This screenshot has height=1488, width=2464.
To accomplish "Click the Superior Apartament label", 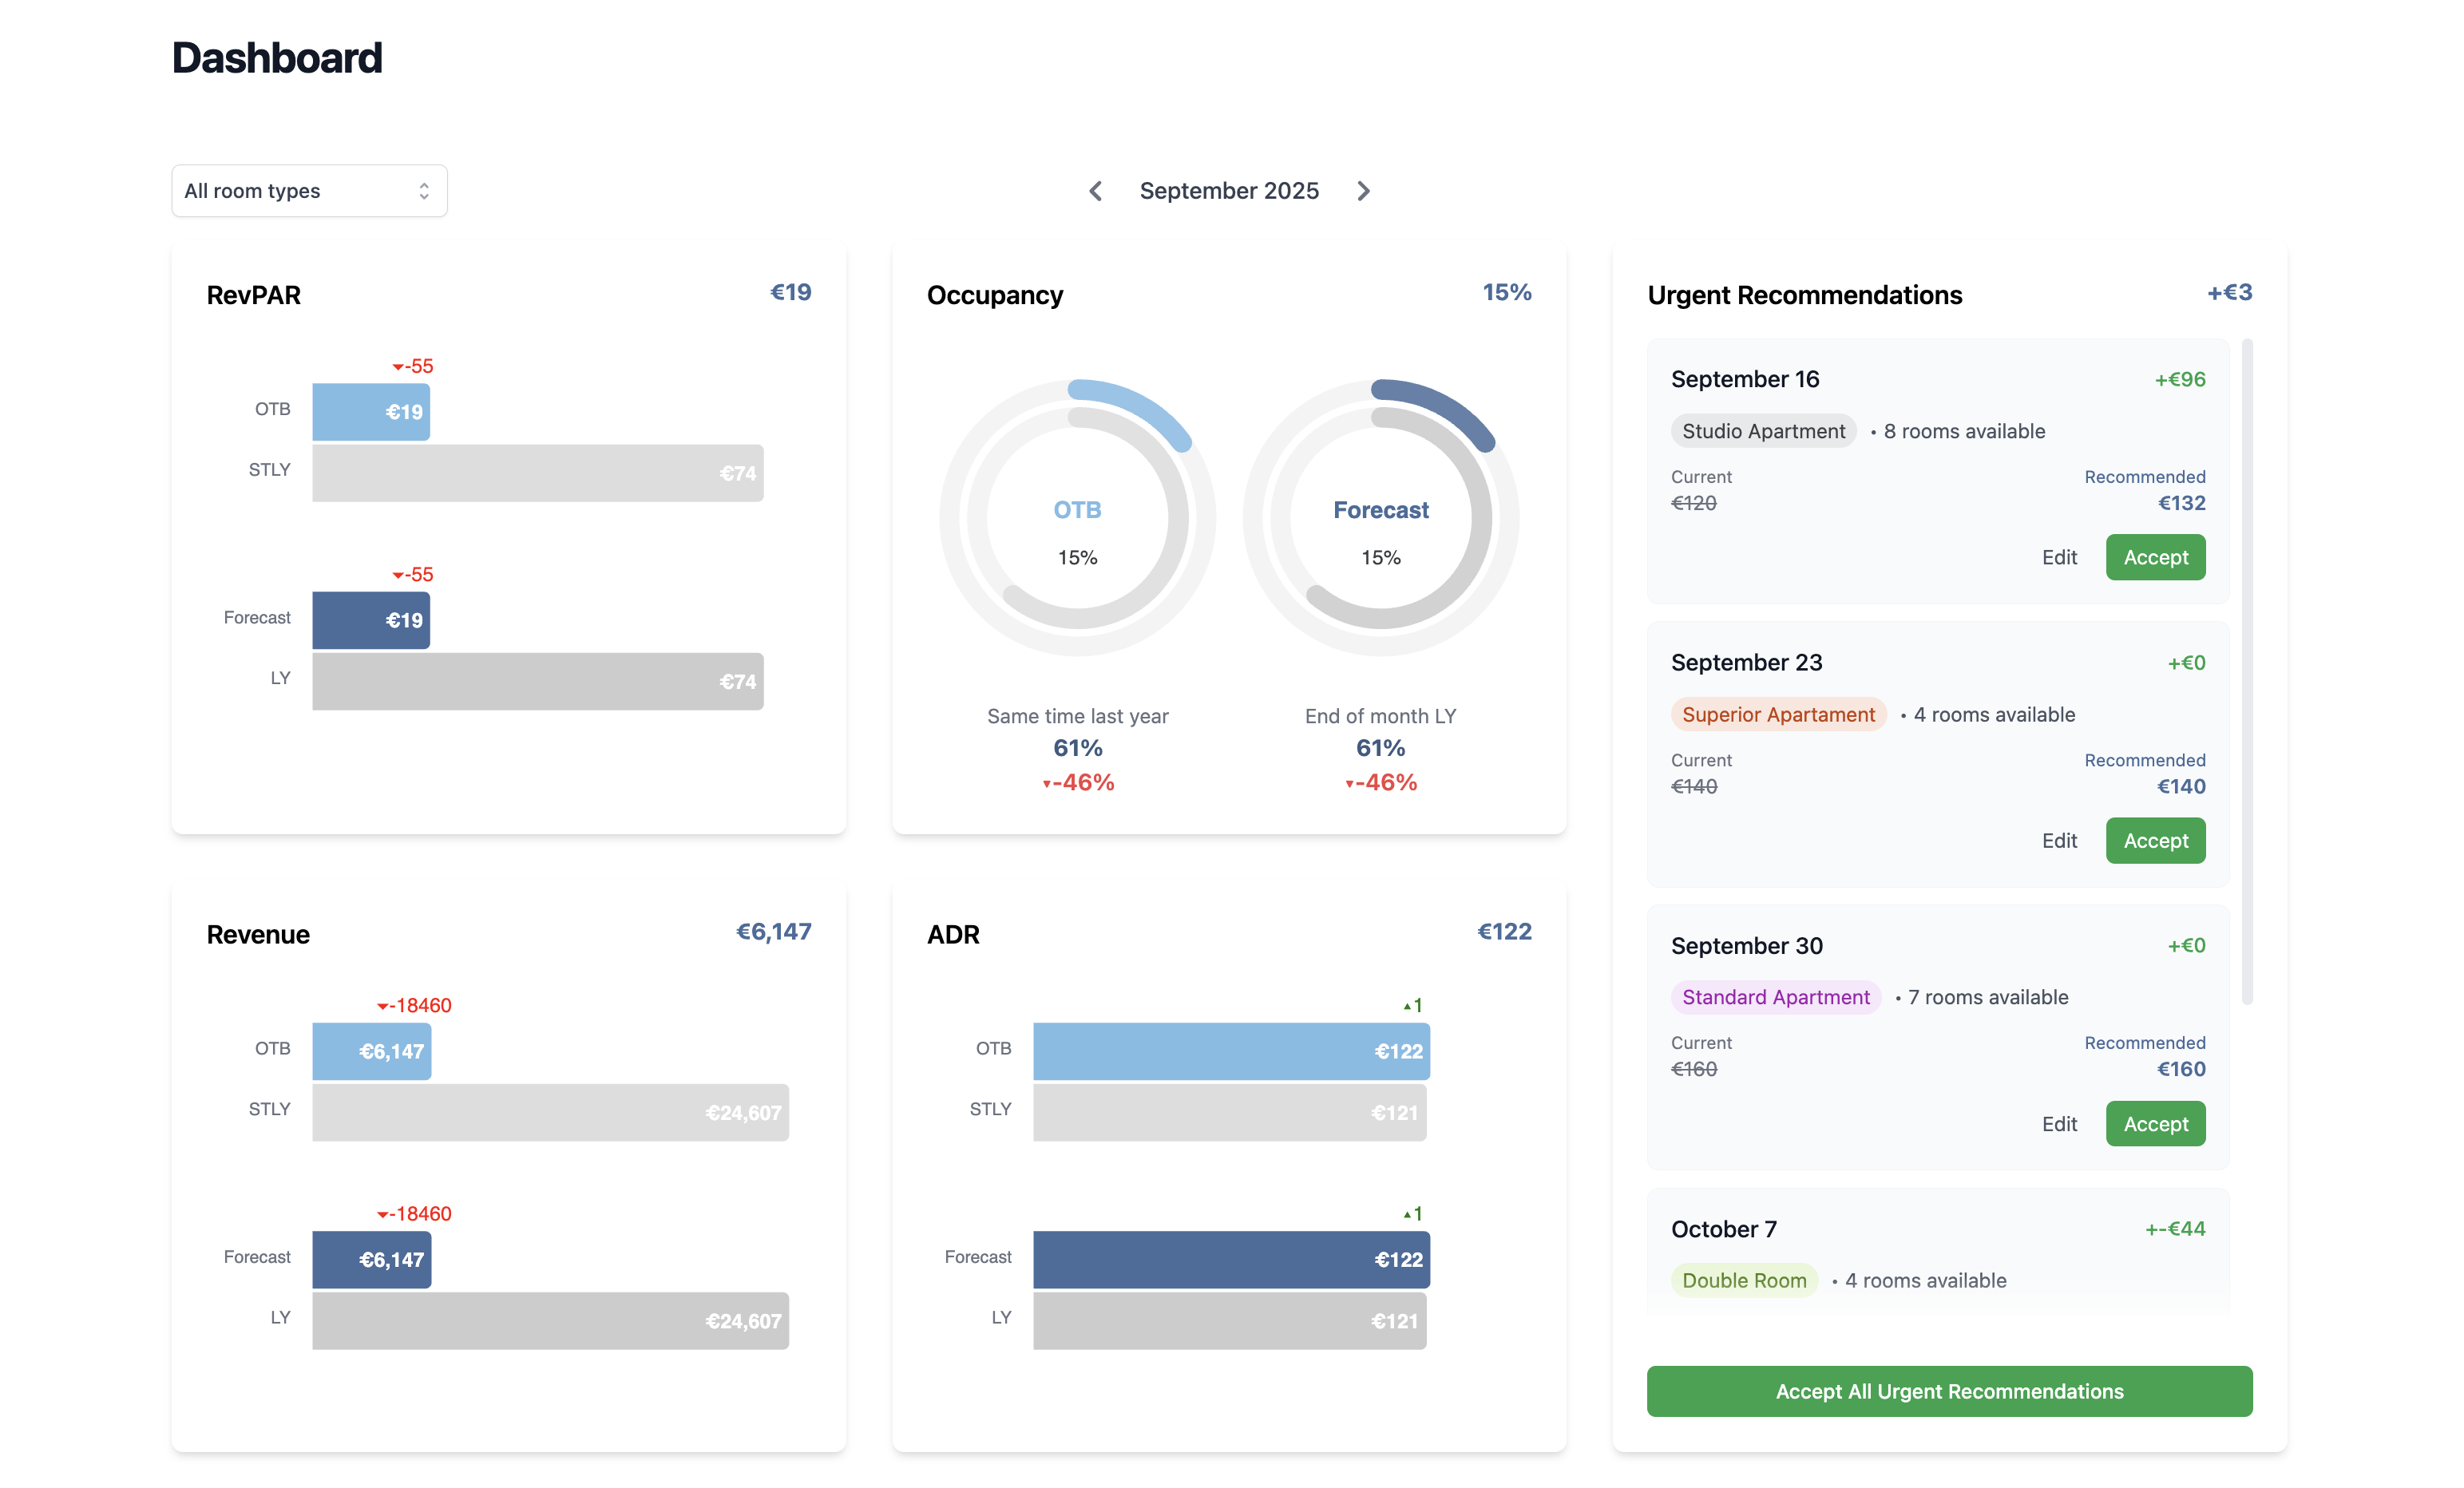I will [1778, 714].
